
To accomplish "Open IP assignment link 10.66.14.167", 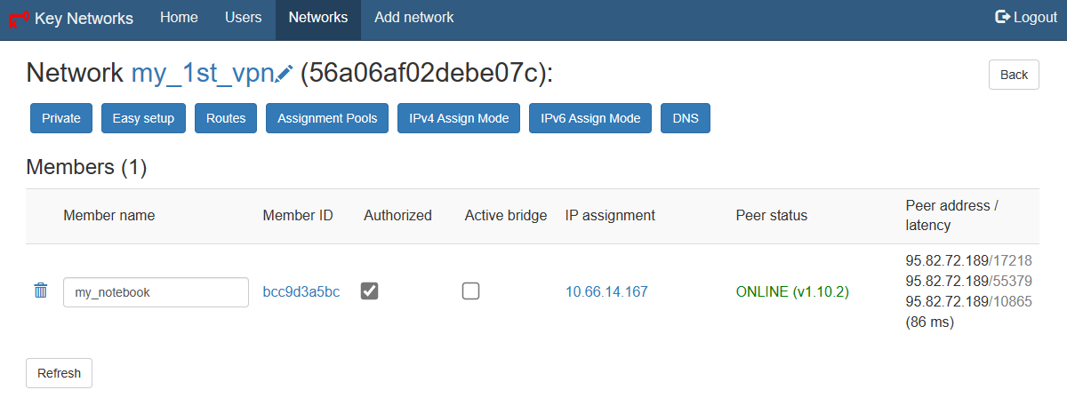I will [x=606, y=291].
